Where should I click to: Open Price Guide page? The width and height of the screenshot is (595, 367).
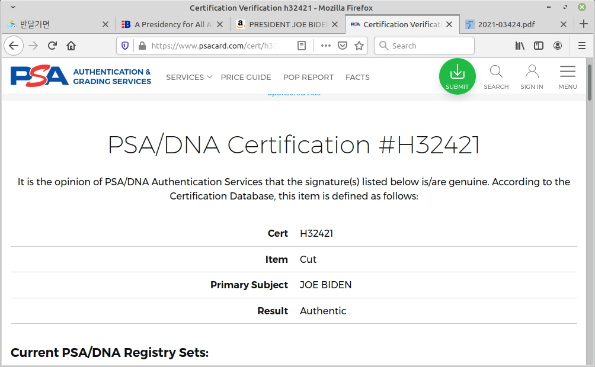246,78
